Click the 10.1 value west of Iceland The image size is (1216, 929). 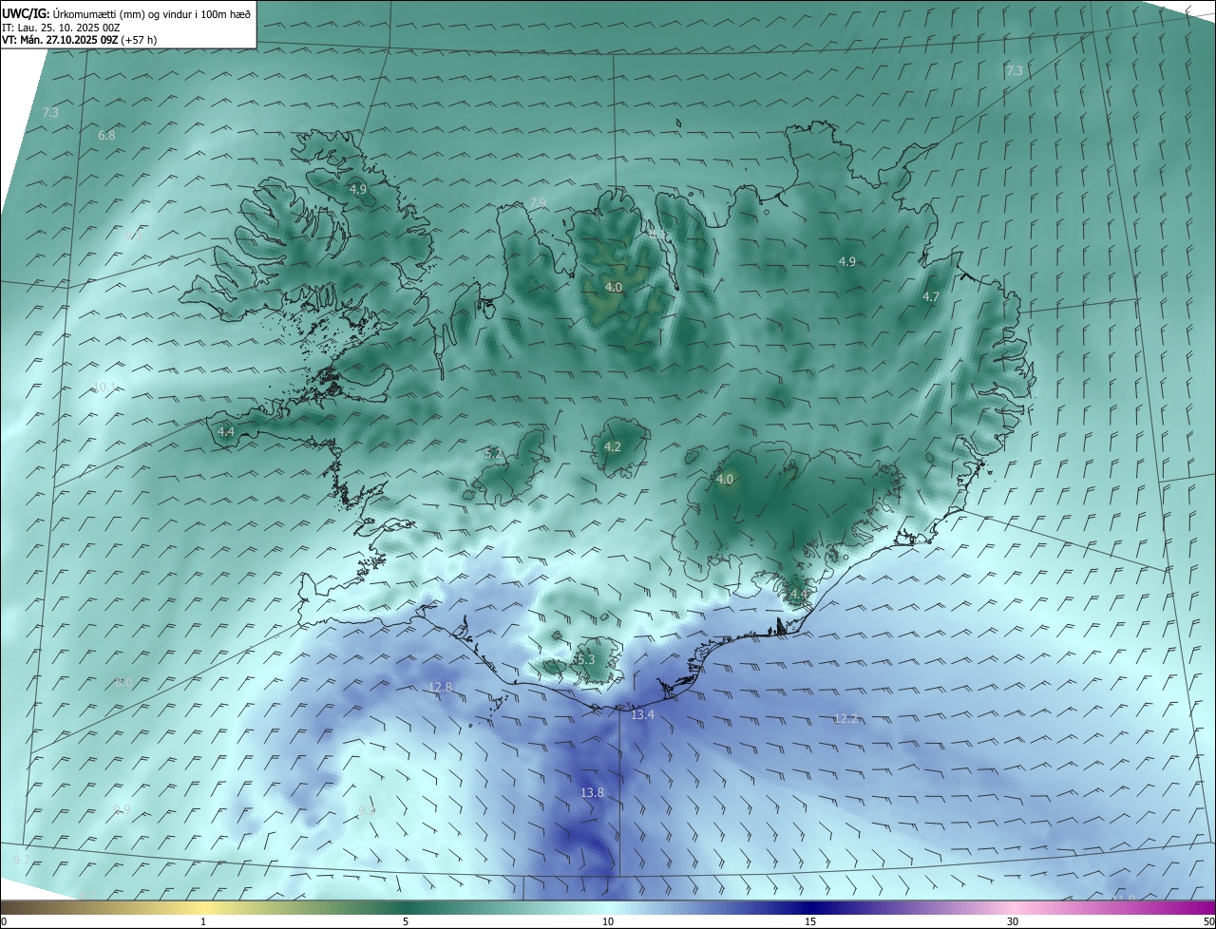pyautogui.click(x=105, y=387)
